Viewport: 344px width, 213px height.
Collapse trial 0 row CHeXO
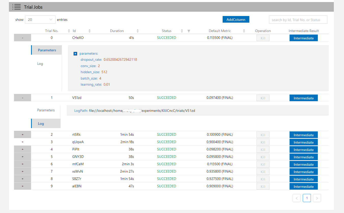coord(22,38)
